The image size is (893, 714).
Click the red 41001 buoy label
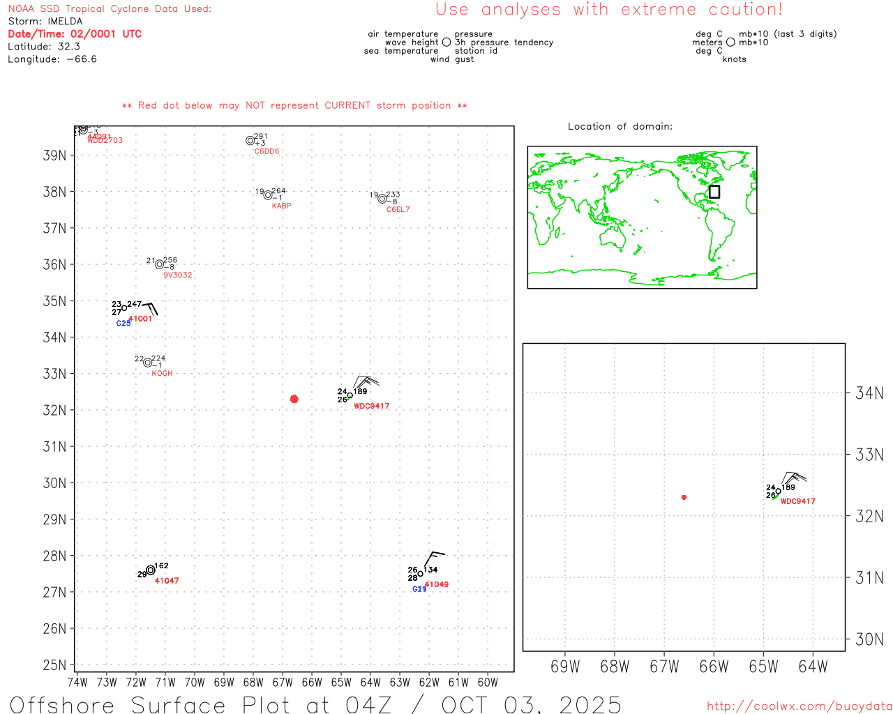tap(140, 319)
